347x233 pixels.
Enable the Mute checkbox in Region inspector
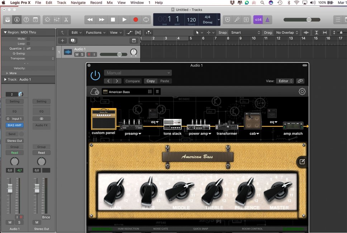(x=28, y=38)
